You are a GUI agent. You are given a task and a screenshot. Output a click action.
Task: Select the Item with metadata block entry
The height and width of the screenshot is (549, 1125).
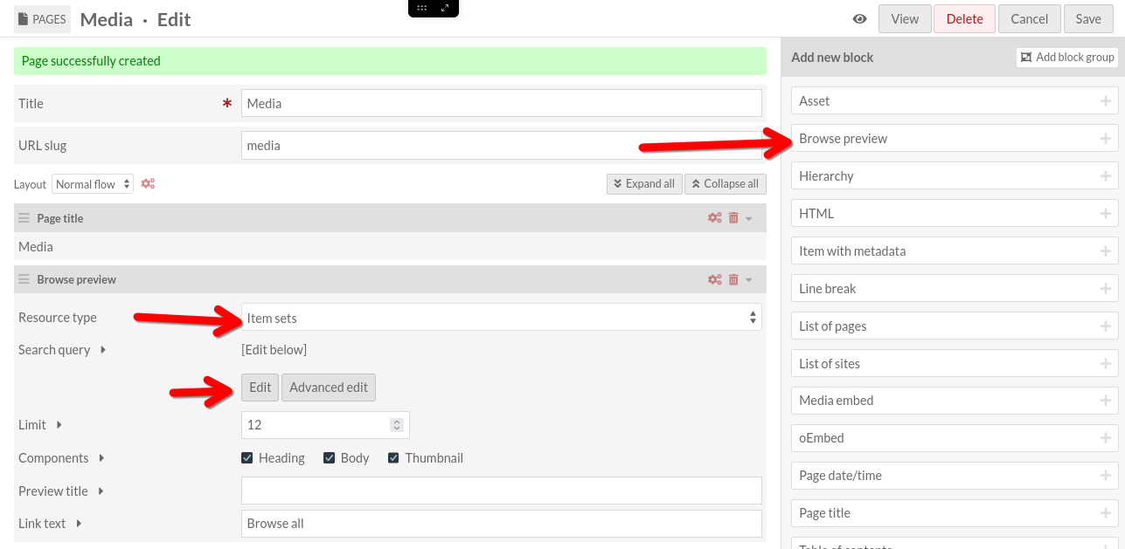point(955,251)
